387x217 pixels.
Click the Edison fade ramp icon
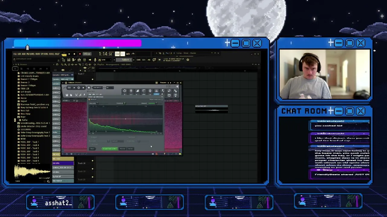(137, 91)
